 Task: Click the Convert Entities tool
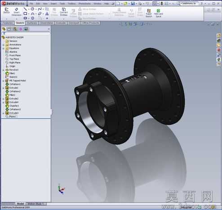tap(64, 12)
